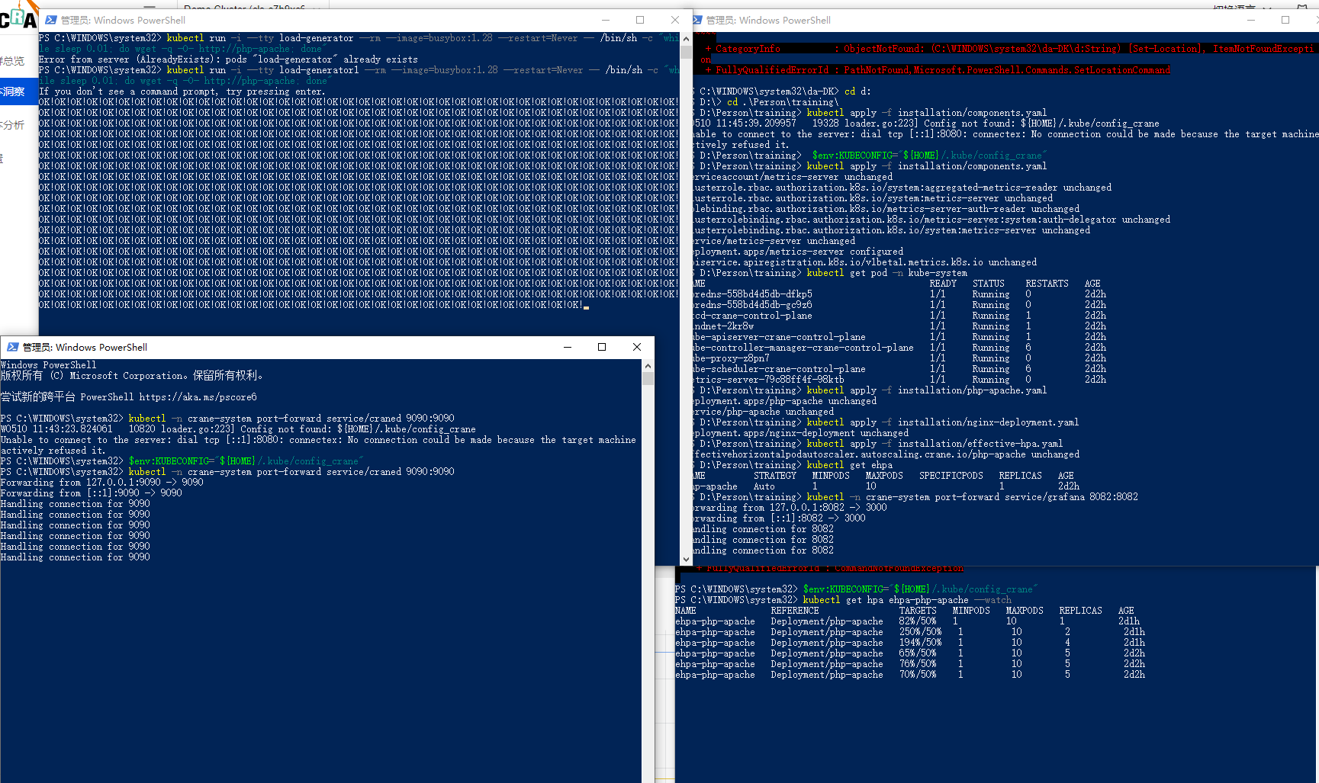Click the '65%/50%' target value
This screenshot has width=1319, height=783.
[x=918, y=653]
